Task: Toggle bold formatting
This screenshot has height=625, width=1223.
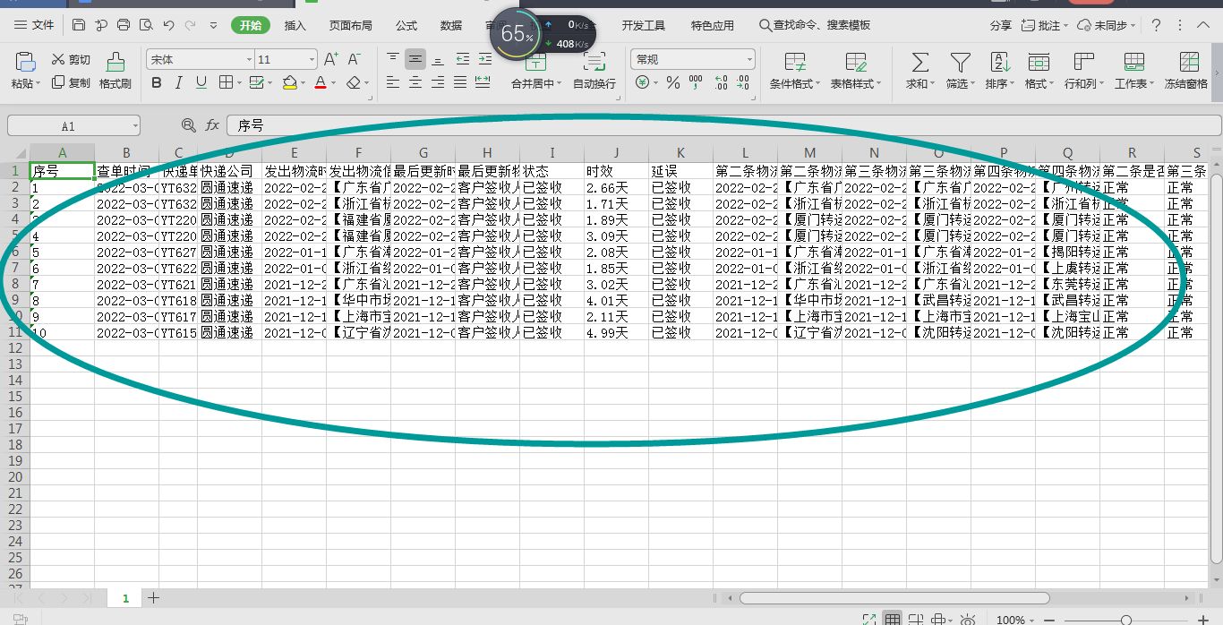Action: click(x=157, y=83)
